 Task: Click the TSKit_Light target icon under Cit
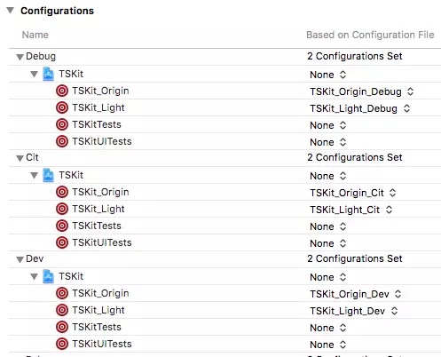point(62,209)
